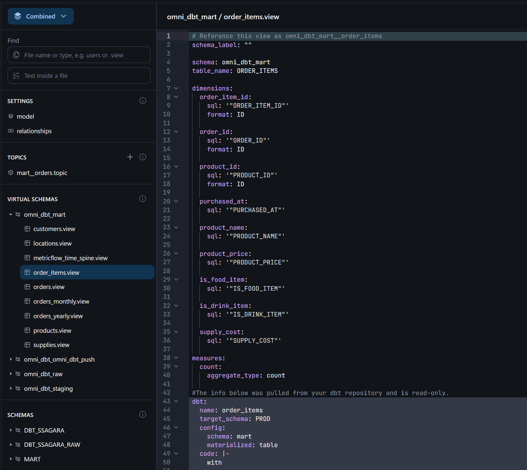Click the info icon beside TOPICS

coord(143,157)
